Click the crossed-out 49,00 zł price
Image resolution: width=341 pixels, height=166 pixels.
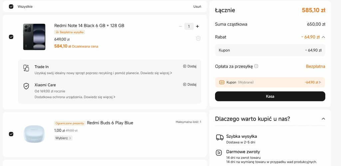(72, 131)
